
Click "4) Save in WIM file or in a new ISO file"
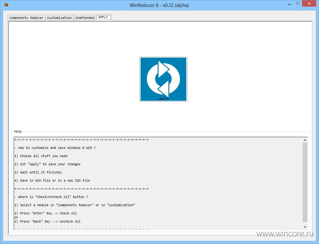(52, 180)
